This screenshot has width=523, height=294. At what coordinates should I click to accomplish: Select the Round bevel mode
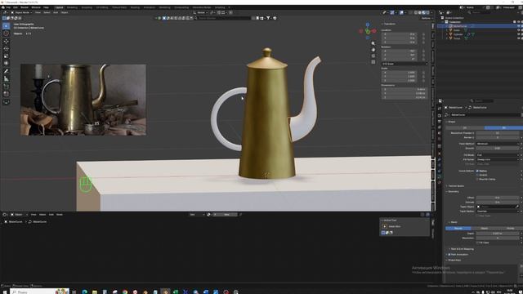[x=458, y=229]
